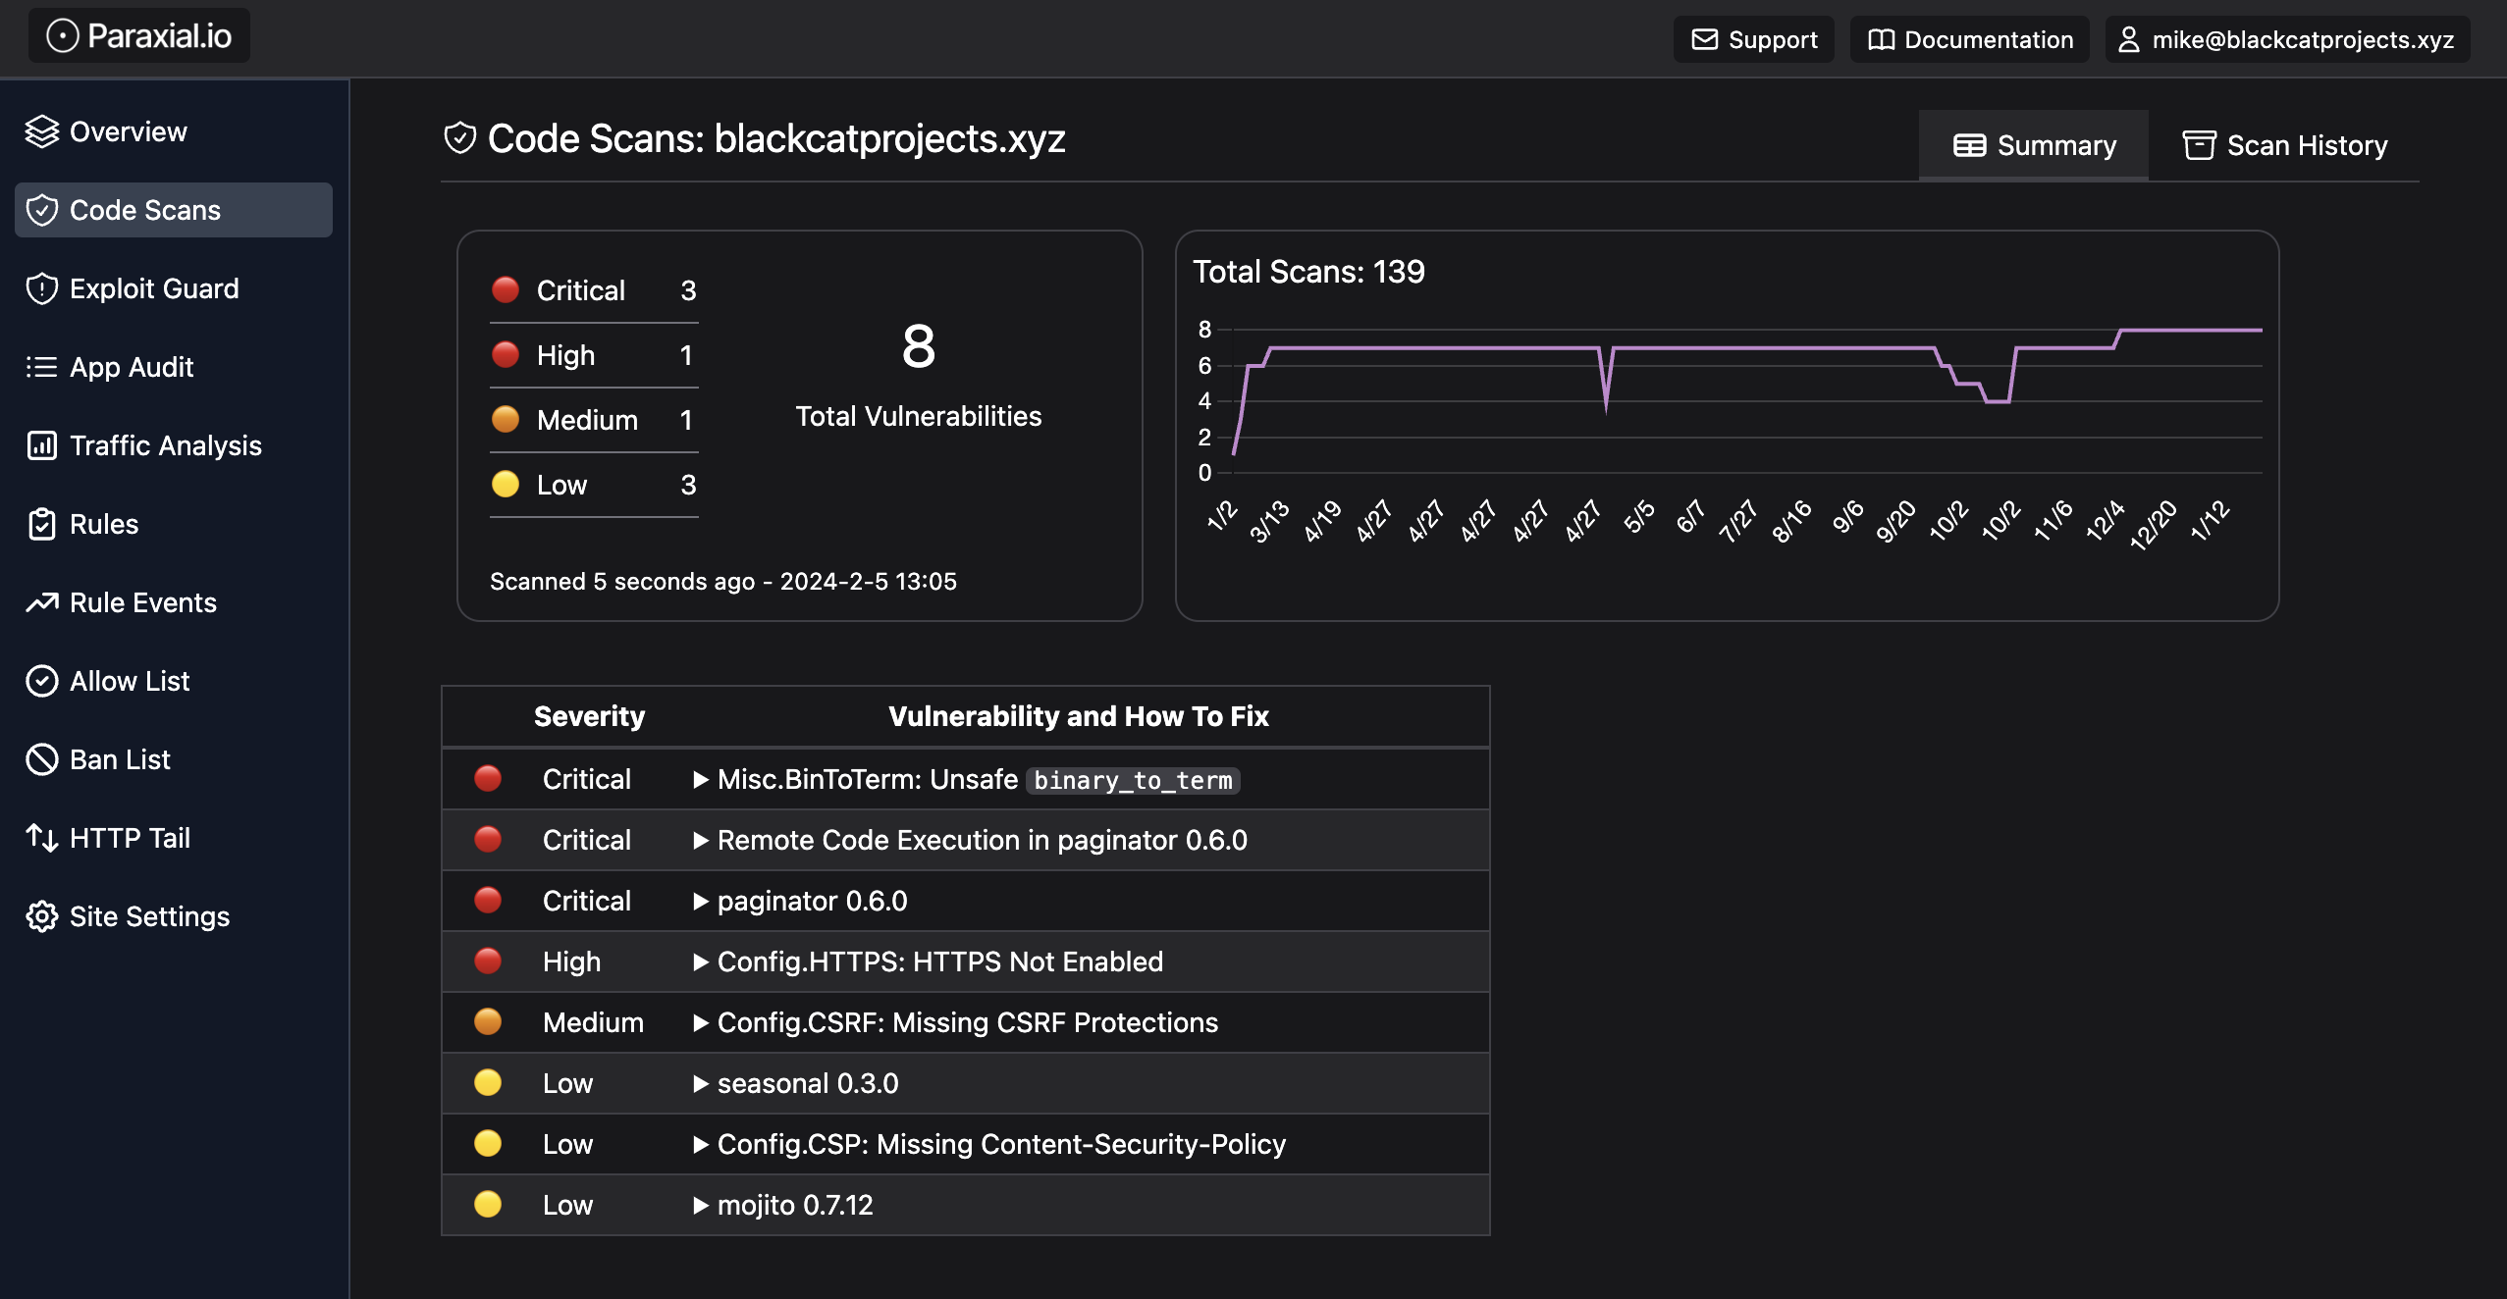Click the orange Medium dot in summary card
Screen dimensions: 2507x1299
[x=506, y=419]
